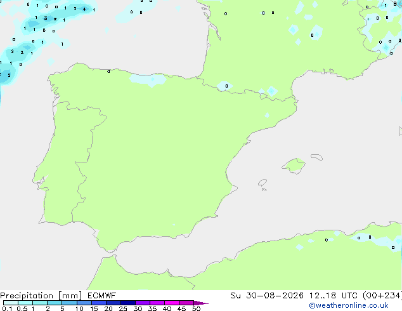Pick the 45–50 mm magenta legend swatch

[x=186, y=303]
